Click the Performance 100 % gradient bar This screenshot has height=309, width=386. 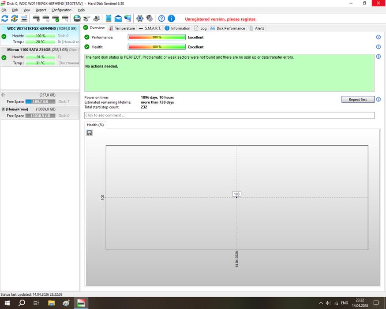157,37
